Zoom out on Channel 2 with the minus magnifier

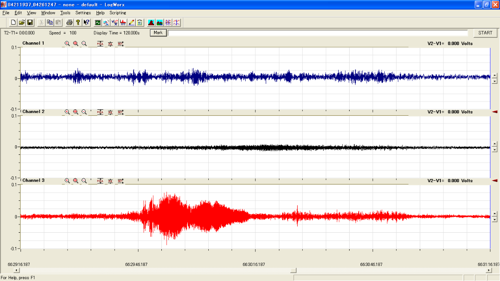84,112
